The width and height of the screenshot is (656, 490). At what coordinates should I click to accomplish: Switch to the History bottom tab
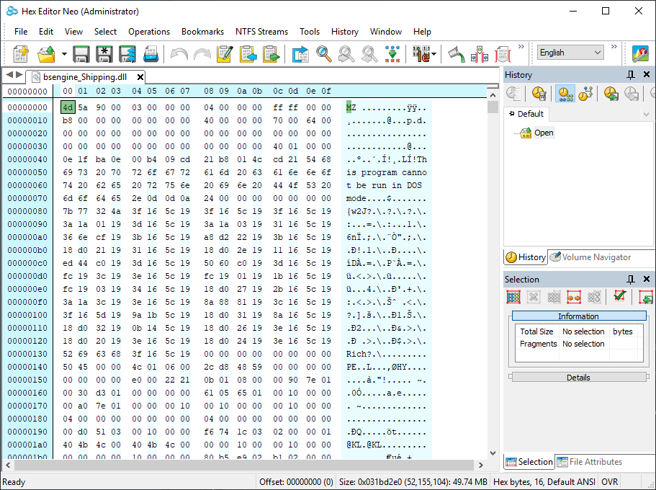[x=526, y=257]
